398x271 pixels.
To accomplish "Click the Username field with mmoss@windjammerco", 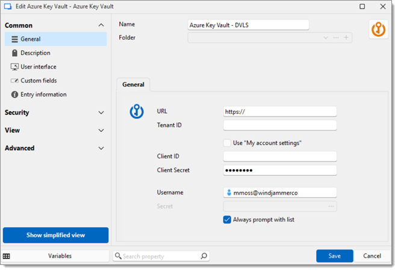I will point(280,193).
